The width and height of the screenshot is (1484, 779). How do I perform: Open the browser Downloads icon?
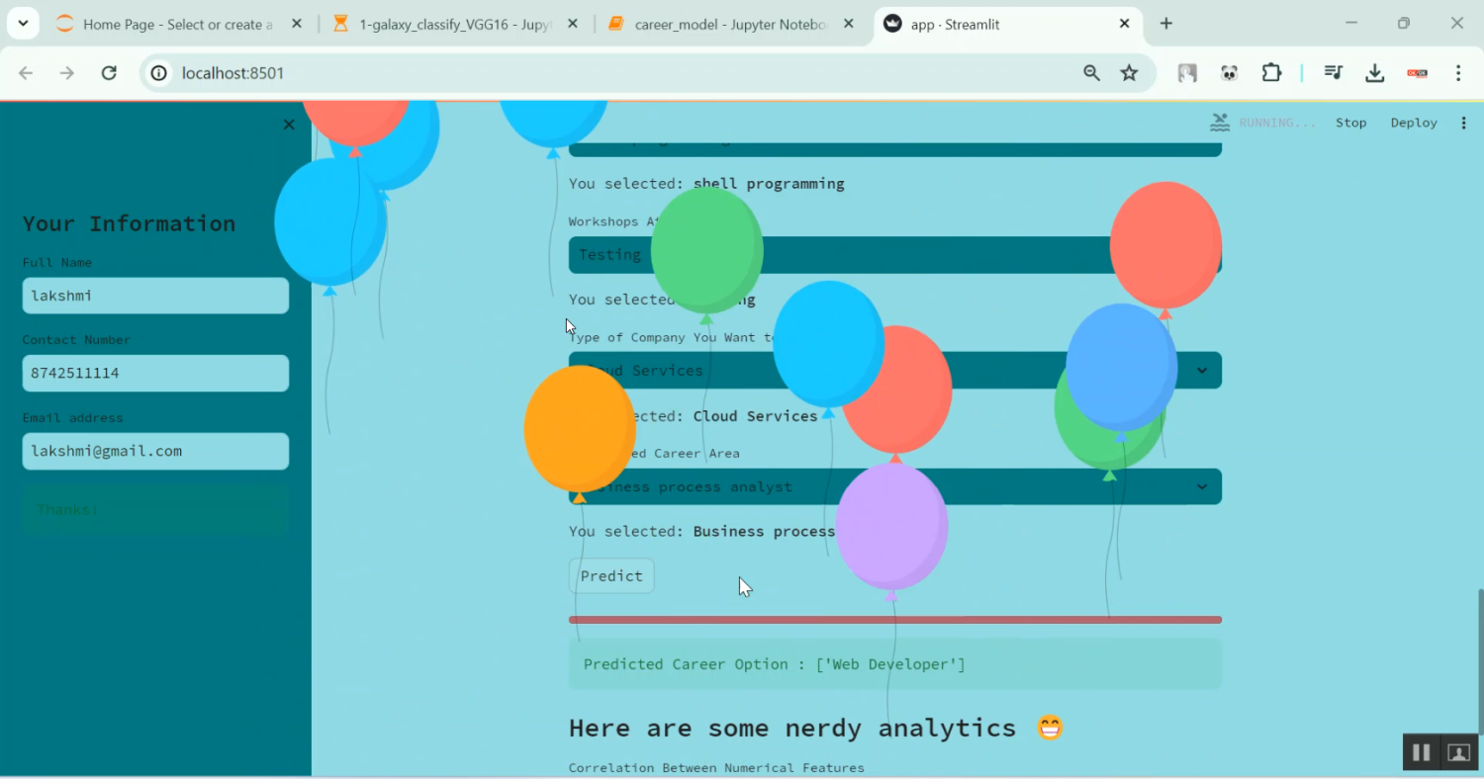(1375, 72)
